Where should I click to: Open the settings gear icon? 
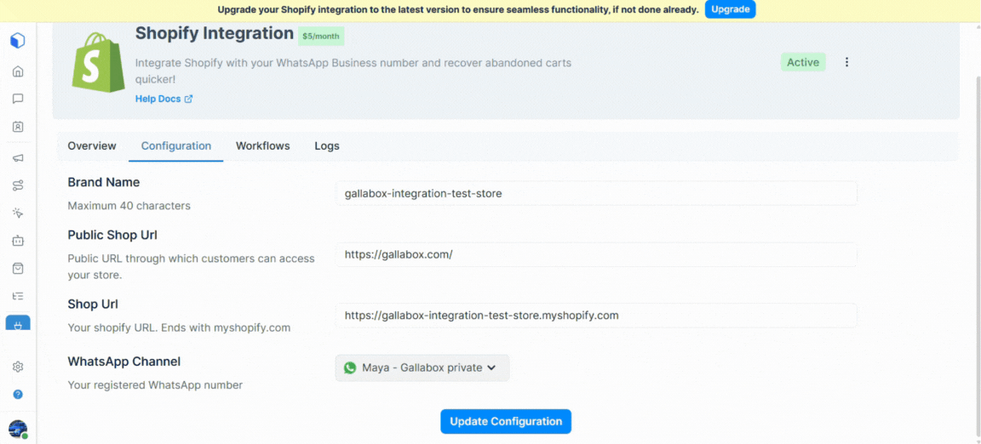pos(18,367)
